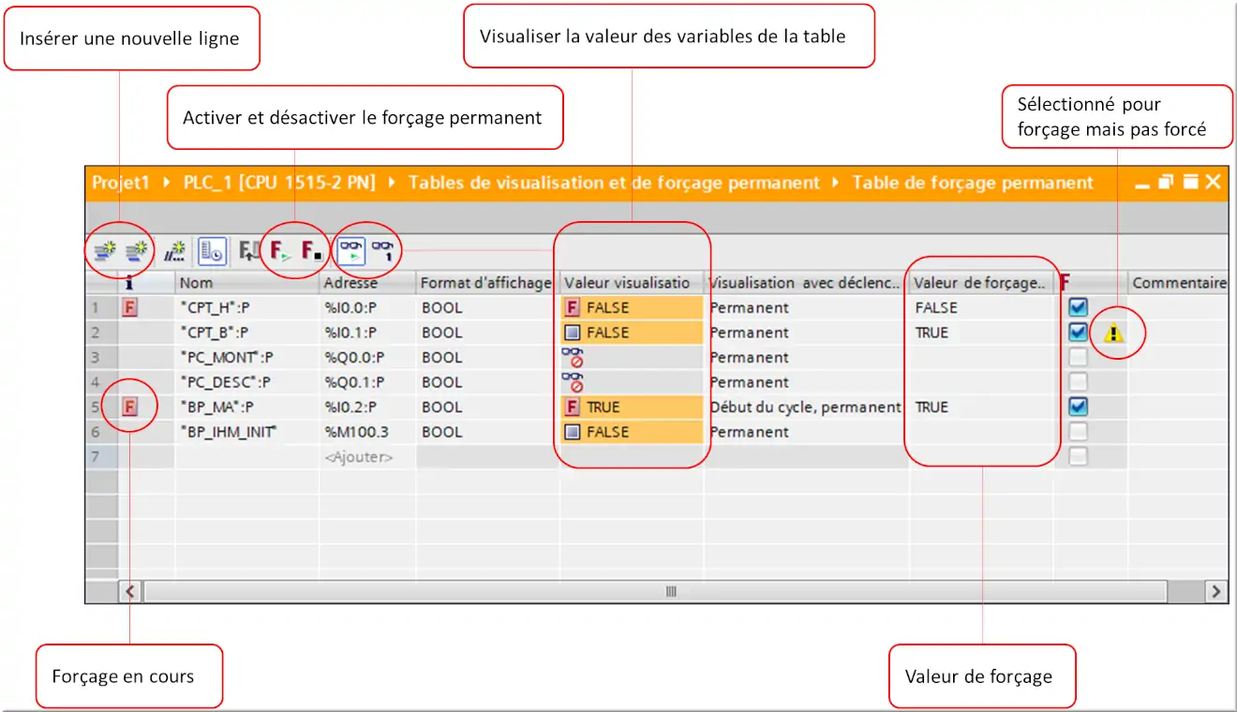Click the toolbar icon showing a clock
Viewport: 1237px width, 712px height.
212,250
